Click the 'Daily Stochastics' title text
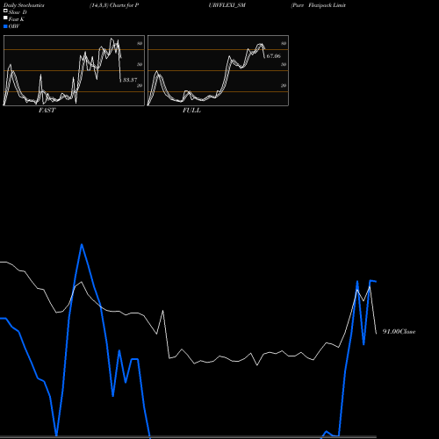Image resolution: width=439 pixels, height=439 pixels. 24,5
